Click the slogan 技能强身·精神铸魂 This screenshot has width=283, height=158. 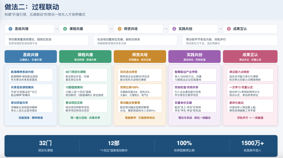[31, 118]
